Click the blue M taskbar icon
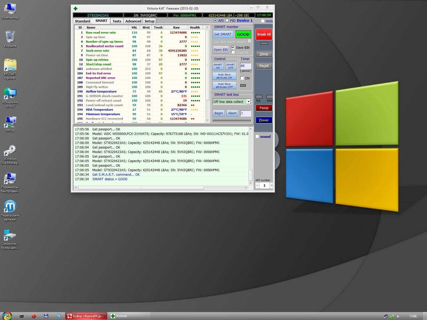This screenshot has width=427, height=320. click(58, 316)
